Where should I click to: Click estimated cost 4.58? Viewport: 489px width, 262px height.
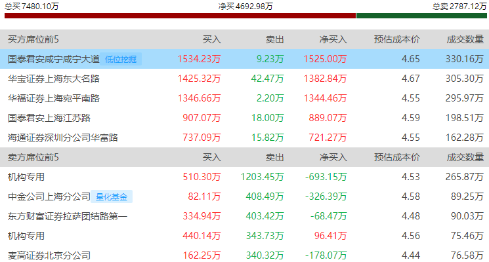(411, 196)
